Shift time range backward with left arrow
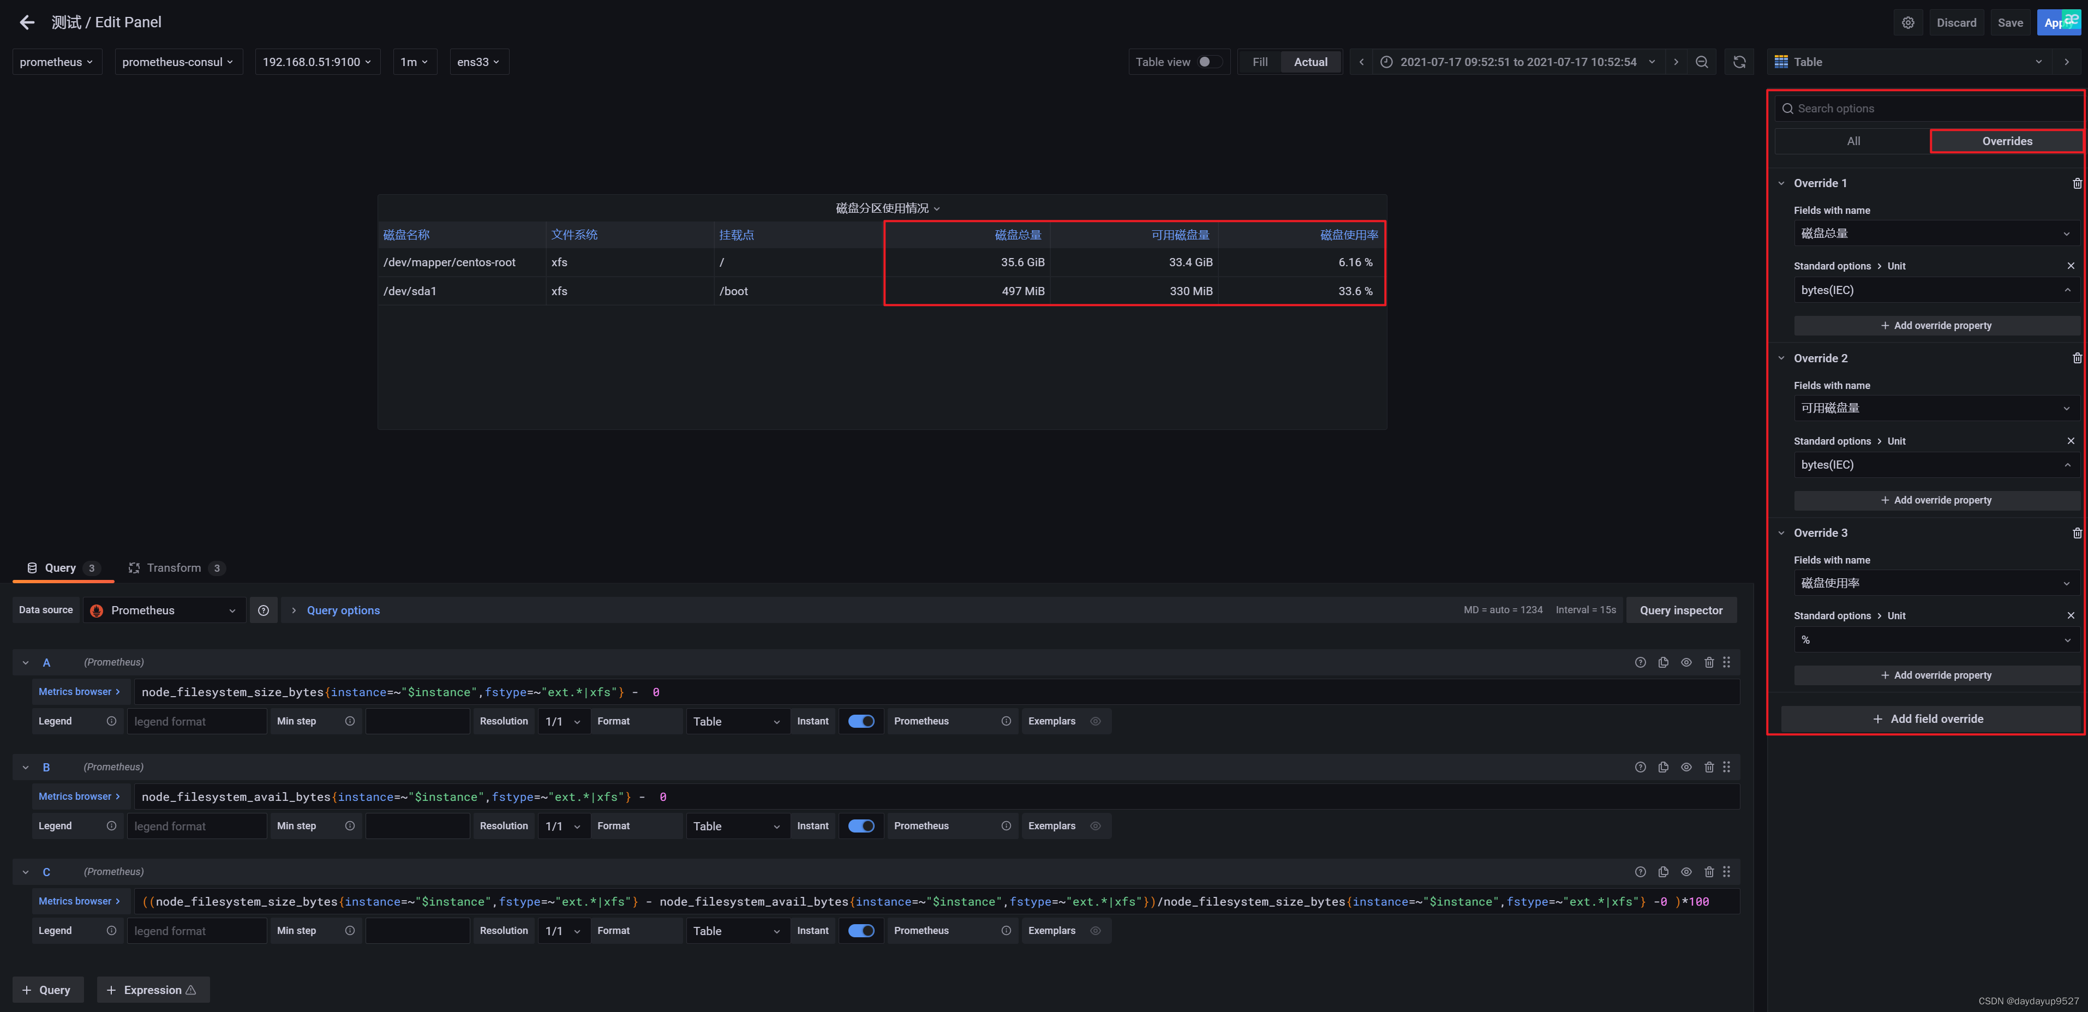Image resolution: width=2088 pixels, height=1012 pixels. pos(1362,62)
